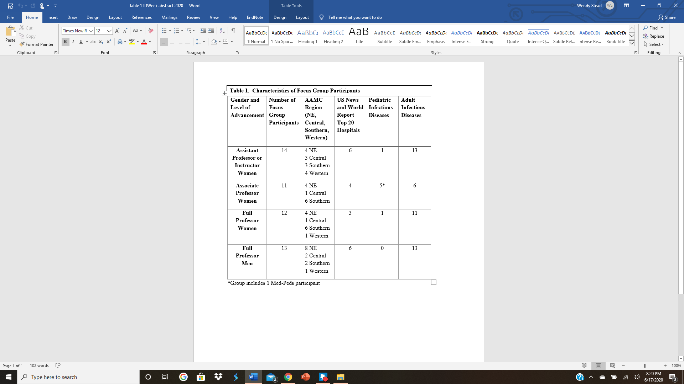Switch to the References tab
This screenshot has width=684, height=384.
point(141,17)
